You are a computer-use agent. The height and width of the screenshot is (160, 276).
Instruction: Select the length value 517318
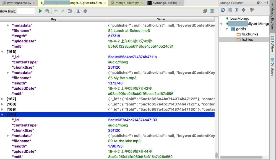click(x=114, y=36)
